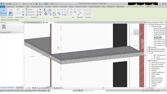Image resolution: width=167 pixels, height=94 pixels.
Task: Expand the Легенды tree node
Action: point(147,48)
